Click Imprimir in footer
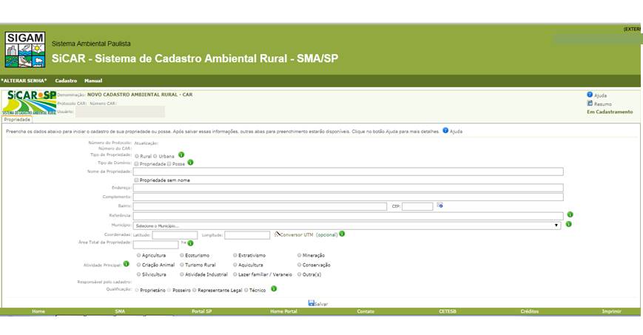 pos(611,311)
